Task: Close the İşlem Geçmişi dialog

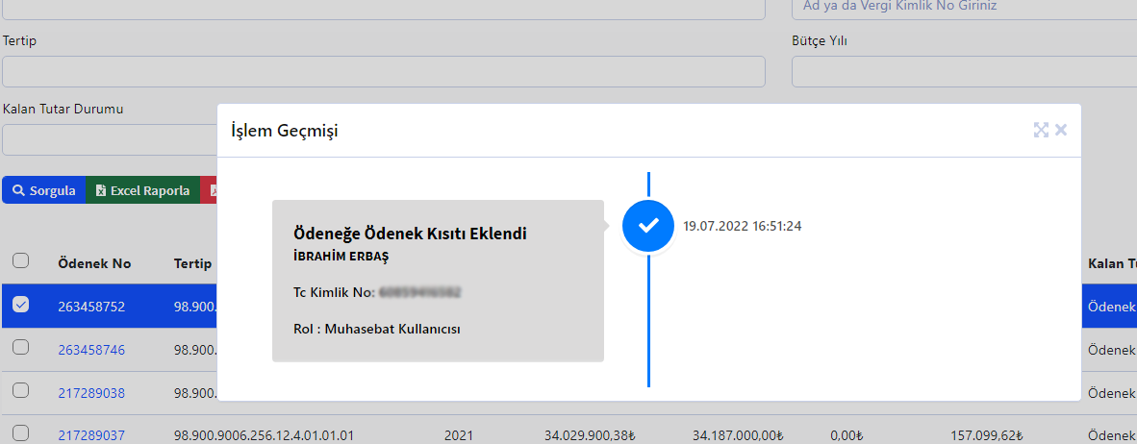Action: [1061, 130]
